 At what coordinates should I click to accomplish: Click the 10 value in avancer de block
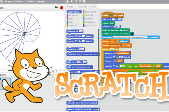81,31
